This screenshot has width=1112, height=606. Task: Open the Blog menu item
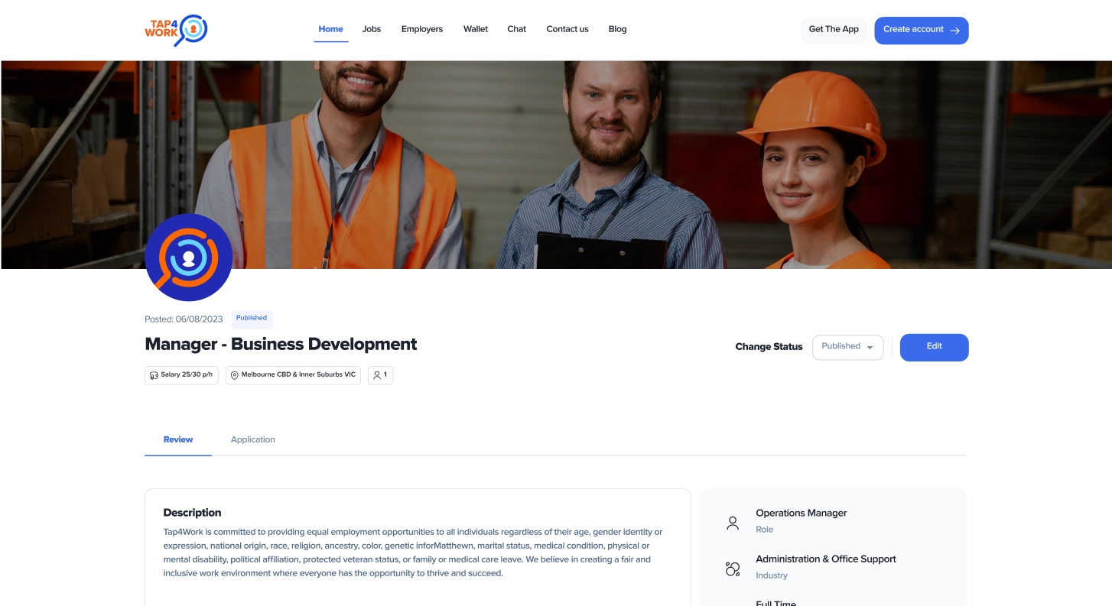[617, 29]
